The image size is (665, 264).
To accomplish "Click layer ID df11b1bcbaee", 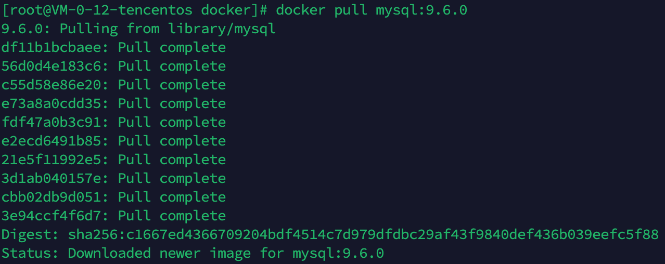I will [x=52, y=47].
